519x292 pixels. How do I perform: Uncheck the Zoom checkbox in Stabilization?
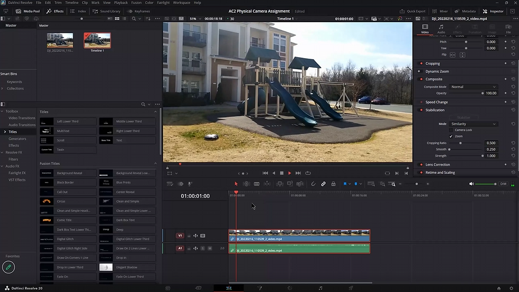point(451,136)
